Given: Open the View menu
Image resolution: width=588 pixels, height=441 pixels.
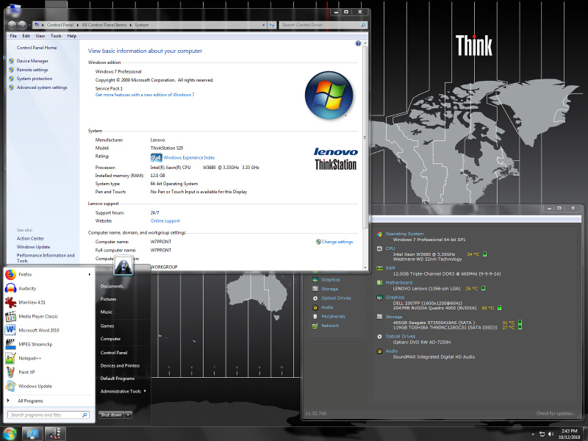Looking at the screenshot, I should [x=40, y=36].
